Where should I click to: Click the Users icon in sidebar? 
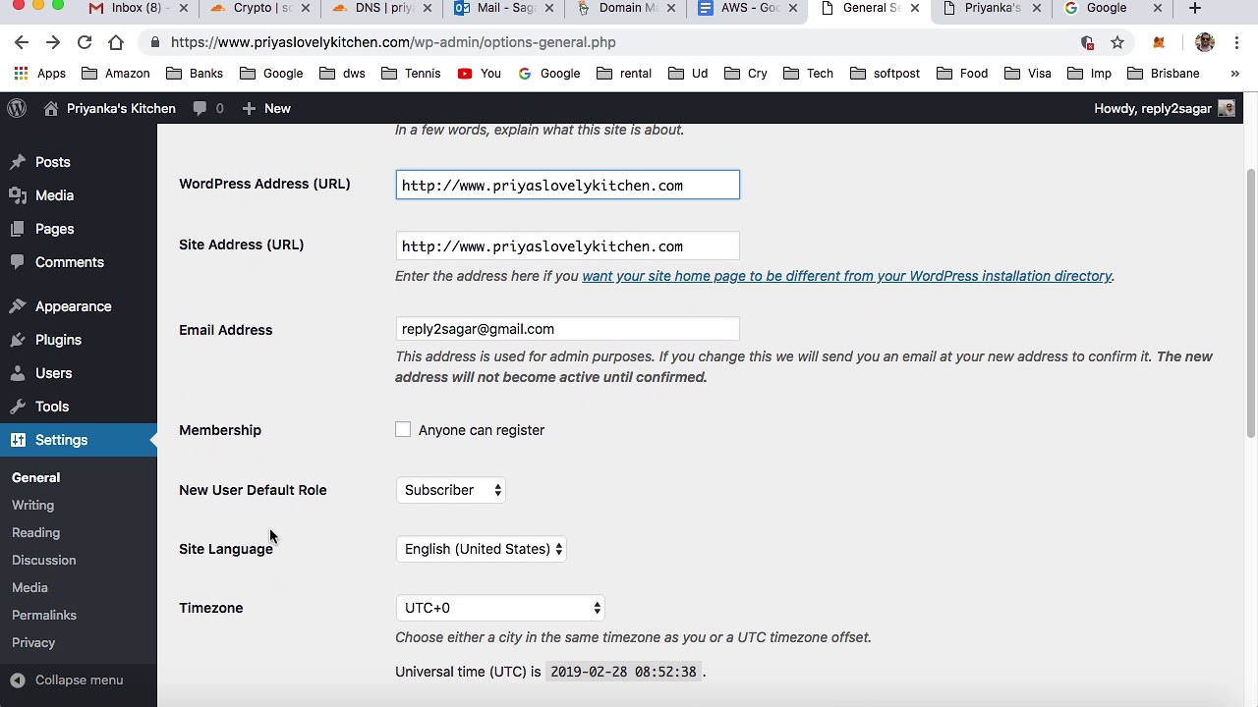pyautogui.click(x=18, y=373)
